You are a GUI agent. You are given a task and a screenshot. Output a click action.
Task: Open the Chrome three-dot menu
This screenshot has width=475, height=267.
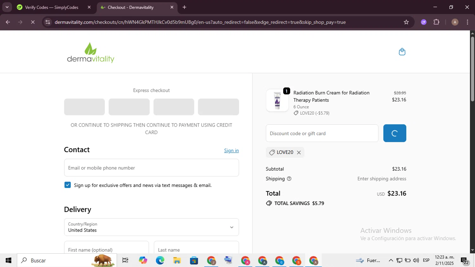pyautogui.click(x=467, y=22)
